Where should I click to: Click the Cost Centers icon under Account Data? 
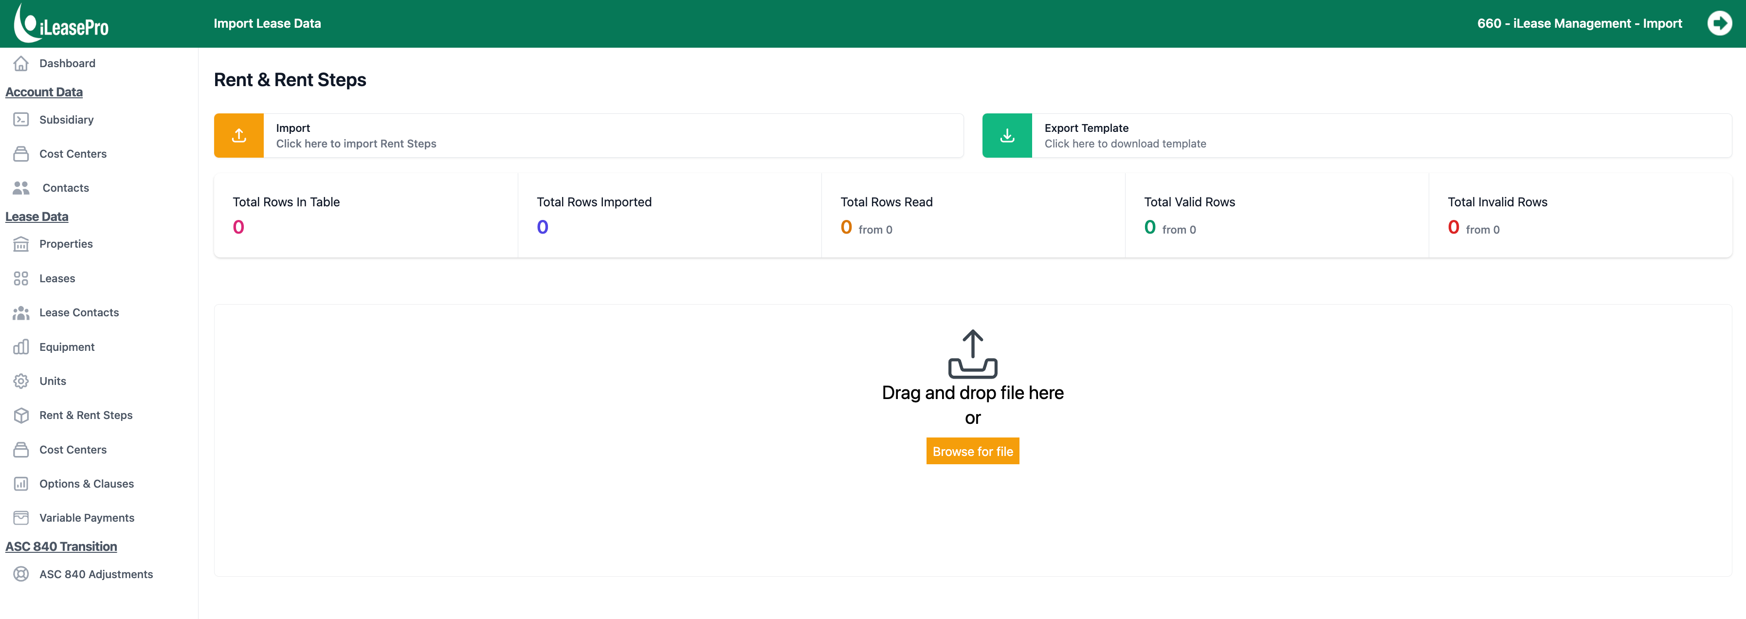[21, 154]
